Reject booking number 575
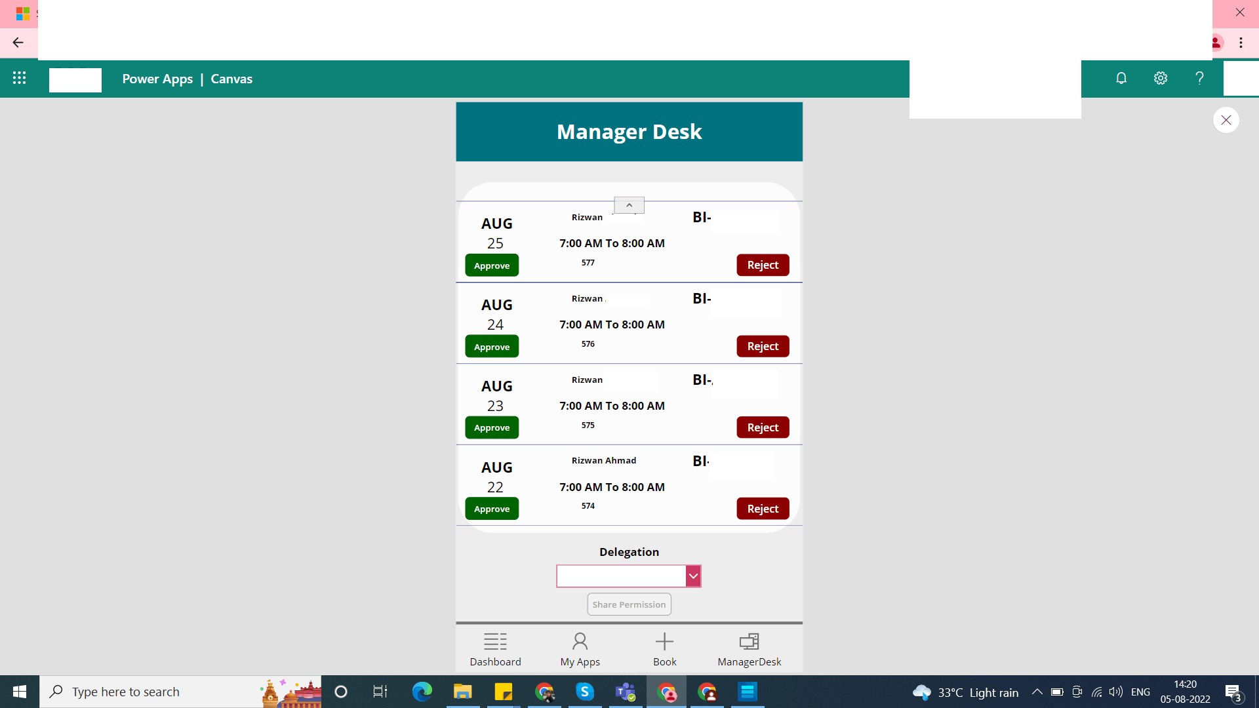This screenshot has width=1259, height=708. point(763,427)
